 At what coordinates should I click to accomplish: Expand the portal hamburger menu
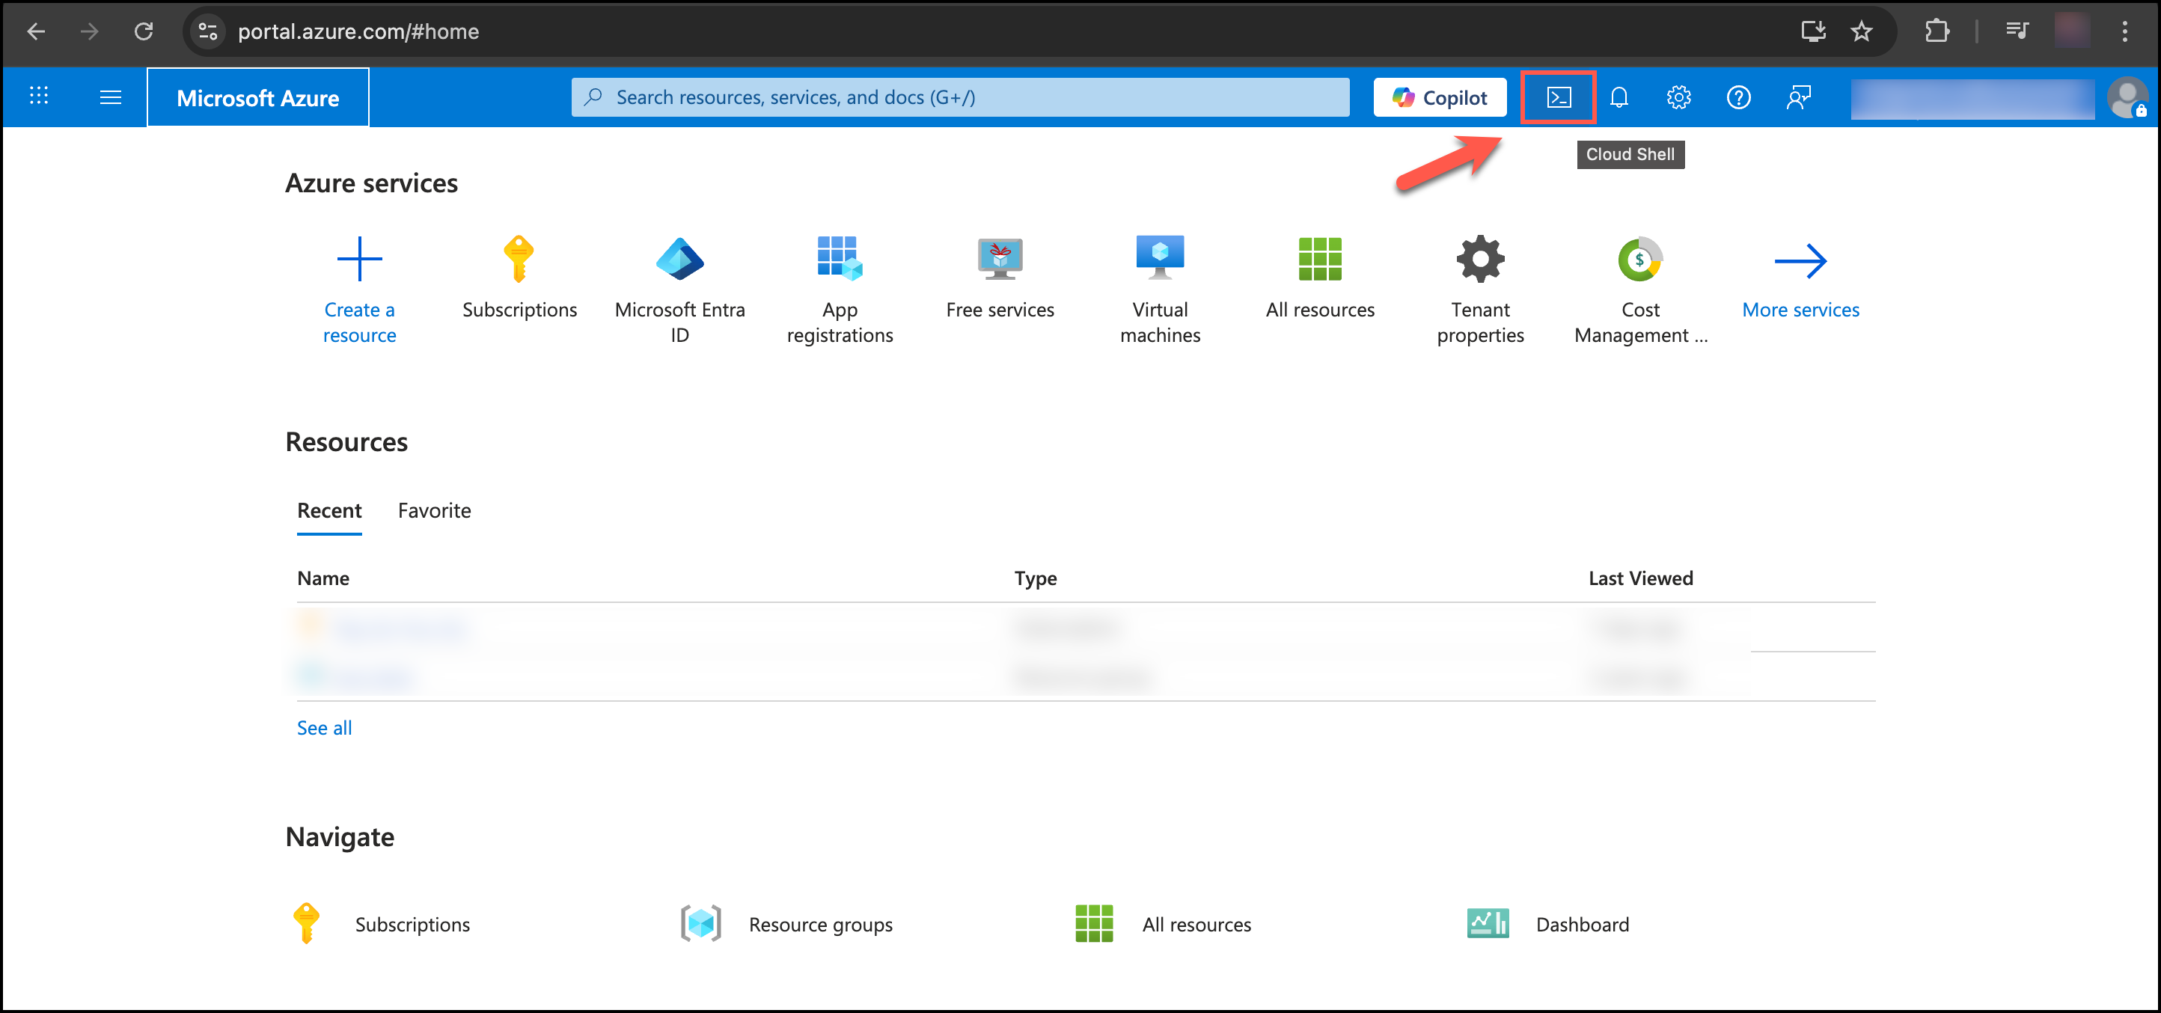(x=110, y=98)
